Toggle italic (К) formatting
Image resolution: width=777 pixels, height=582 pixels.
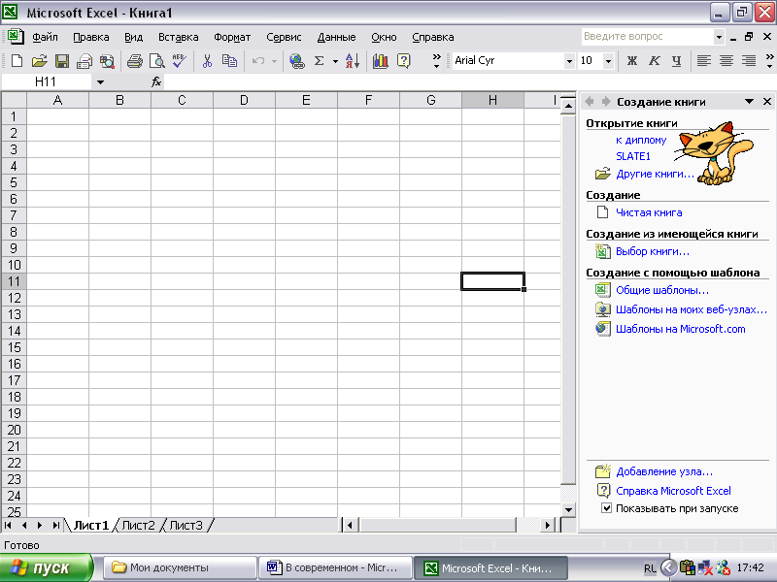coord(654,61)
